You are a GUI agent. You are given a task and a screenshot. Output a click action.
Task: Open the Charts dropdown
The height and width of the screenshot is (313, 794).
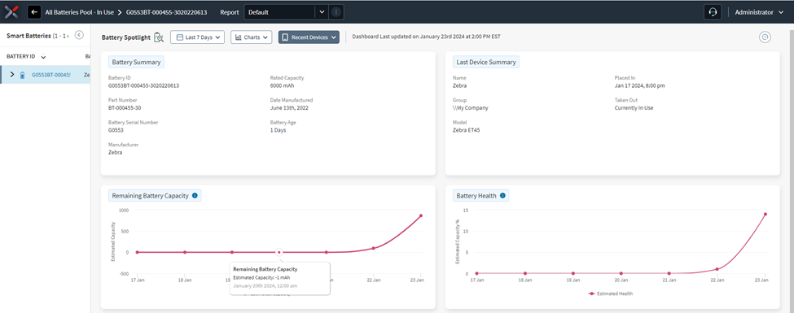[x=251, y=37]
